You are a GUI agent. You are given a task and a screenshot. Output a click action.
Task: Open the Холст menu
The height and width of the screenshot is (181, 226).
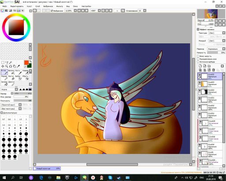tap(29, 6)
